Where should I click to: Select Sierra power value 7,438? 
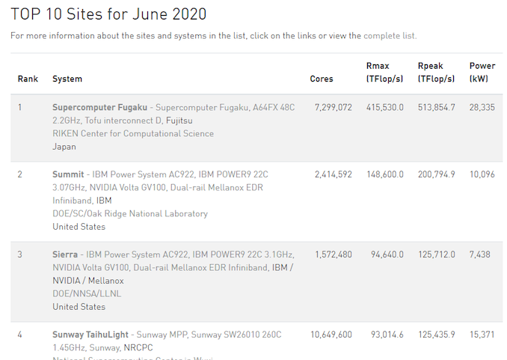[480, 254]
